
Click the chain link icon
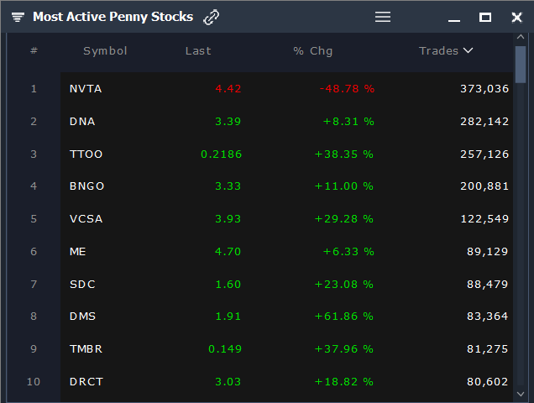[x=211, y=17]
